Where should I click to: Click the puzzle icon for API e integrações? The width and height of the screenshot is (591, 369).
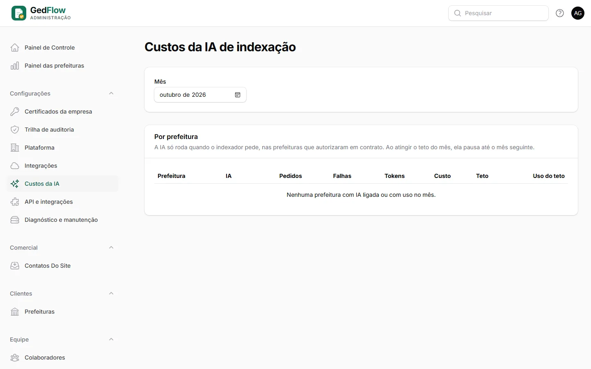pos(15,202)
